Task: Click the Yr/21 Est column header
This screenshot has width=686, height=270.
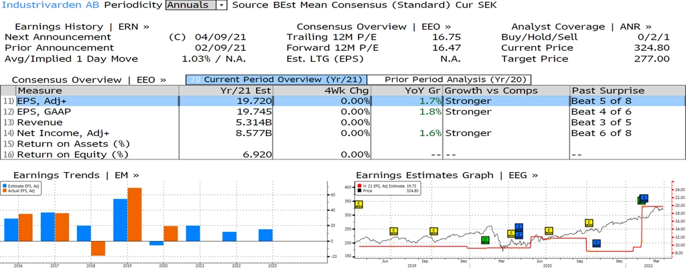Action: 226,90
